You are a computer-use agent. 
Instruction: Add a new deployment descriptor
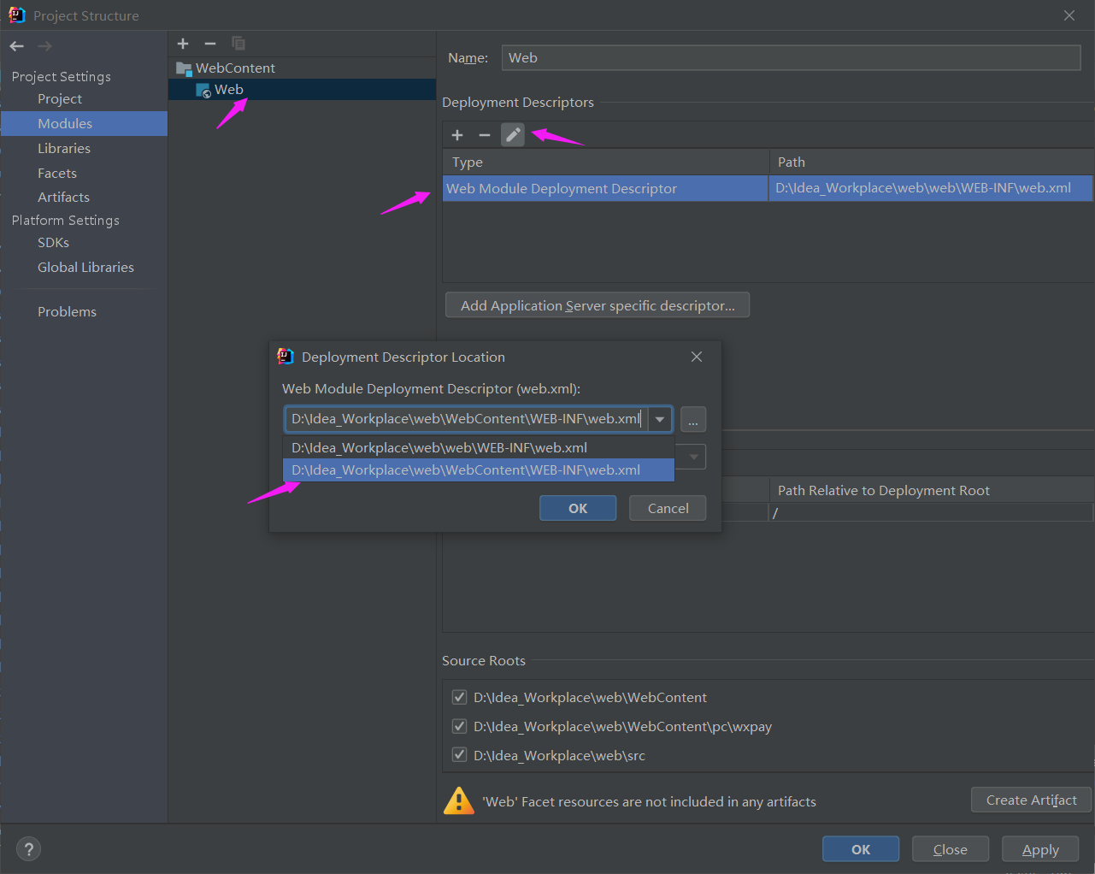pos(457,135)
